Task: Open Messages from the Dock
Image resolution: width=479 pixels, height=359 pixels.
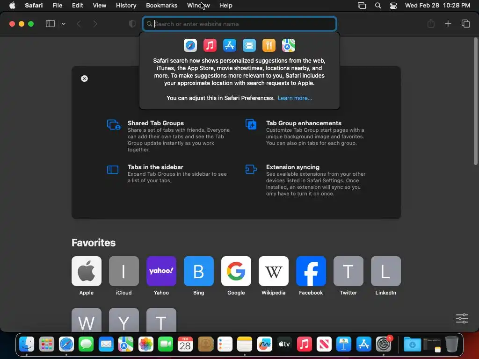Action: pyautogui.click(x=86, y=345)
